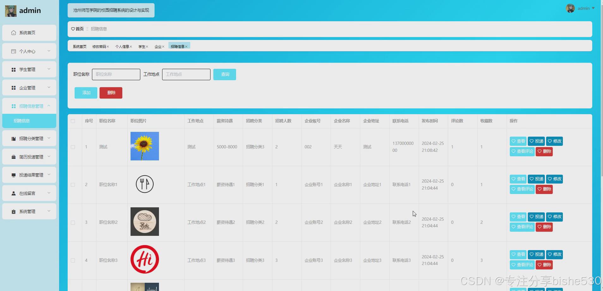Click 查看评论 for row 职位名称3
Screen dimensions: 603x291
tap(522, 265)
